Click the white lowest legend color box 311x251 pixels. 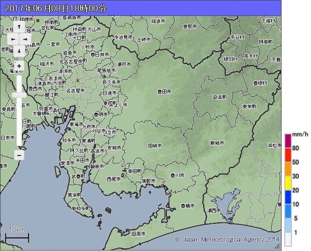[x=288, y=239]
